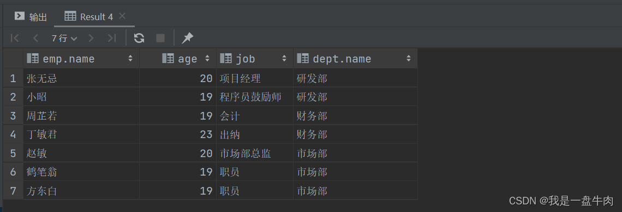Click the job column table icon
Viewport: 622px width, 212px height.
[226, 58]
